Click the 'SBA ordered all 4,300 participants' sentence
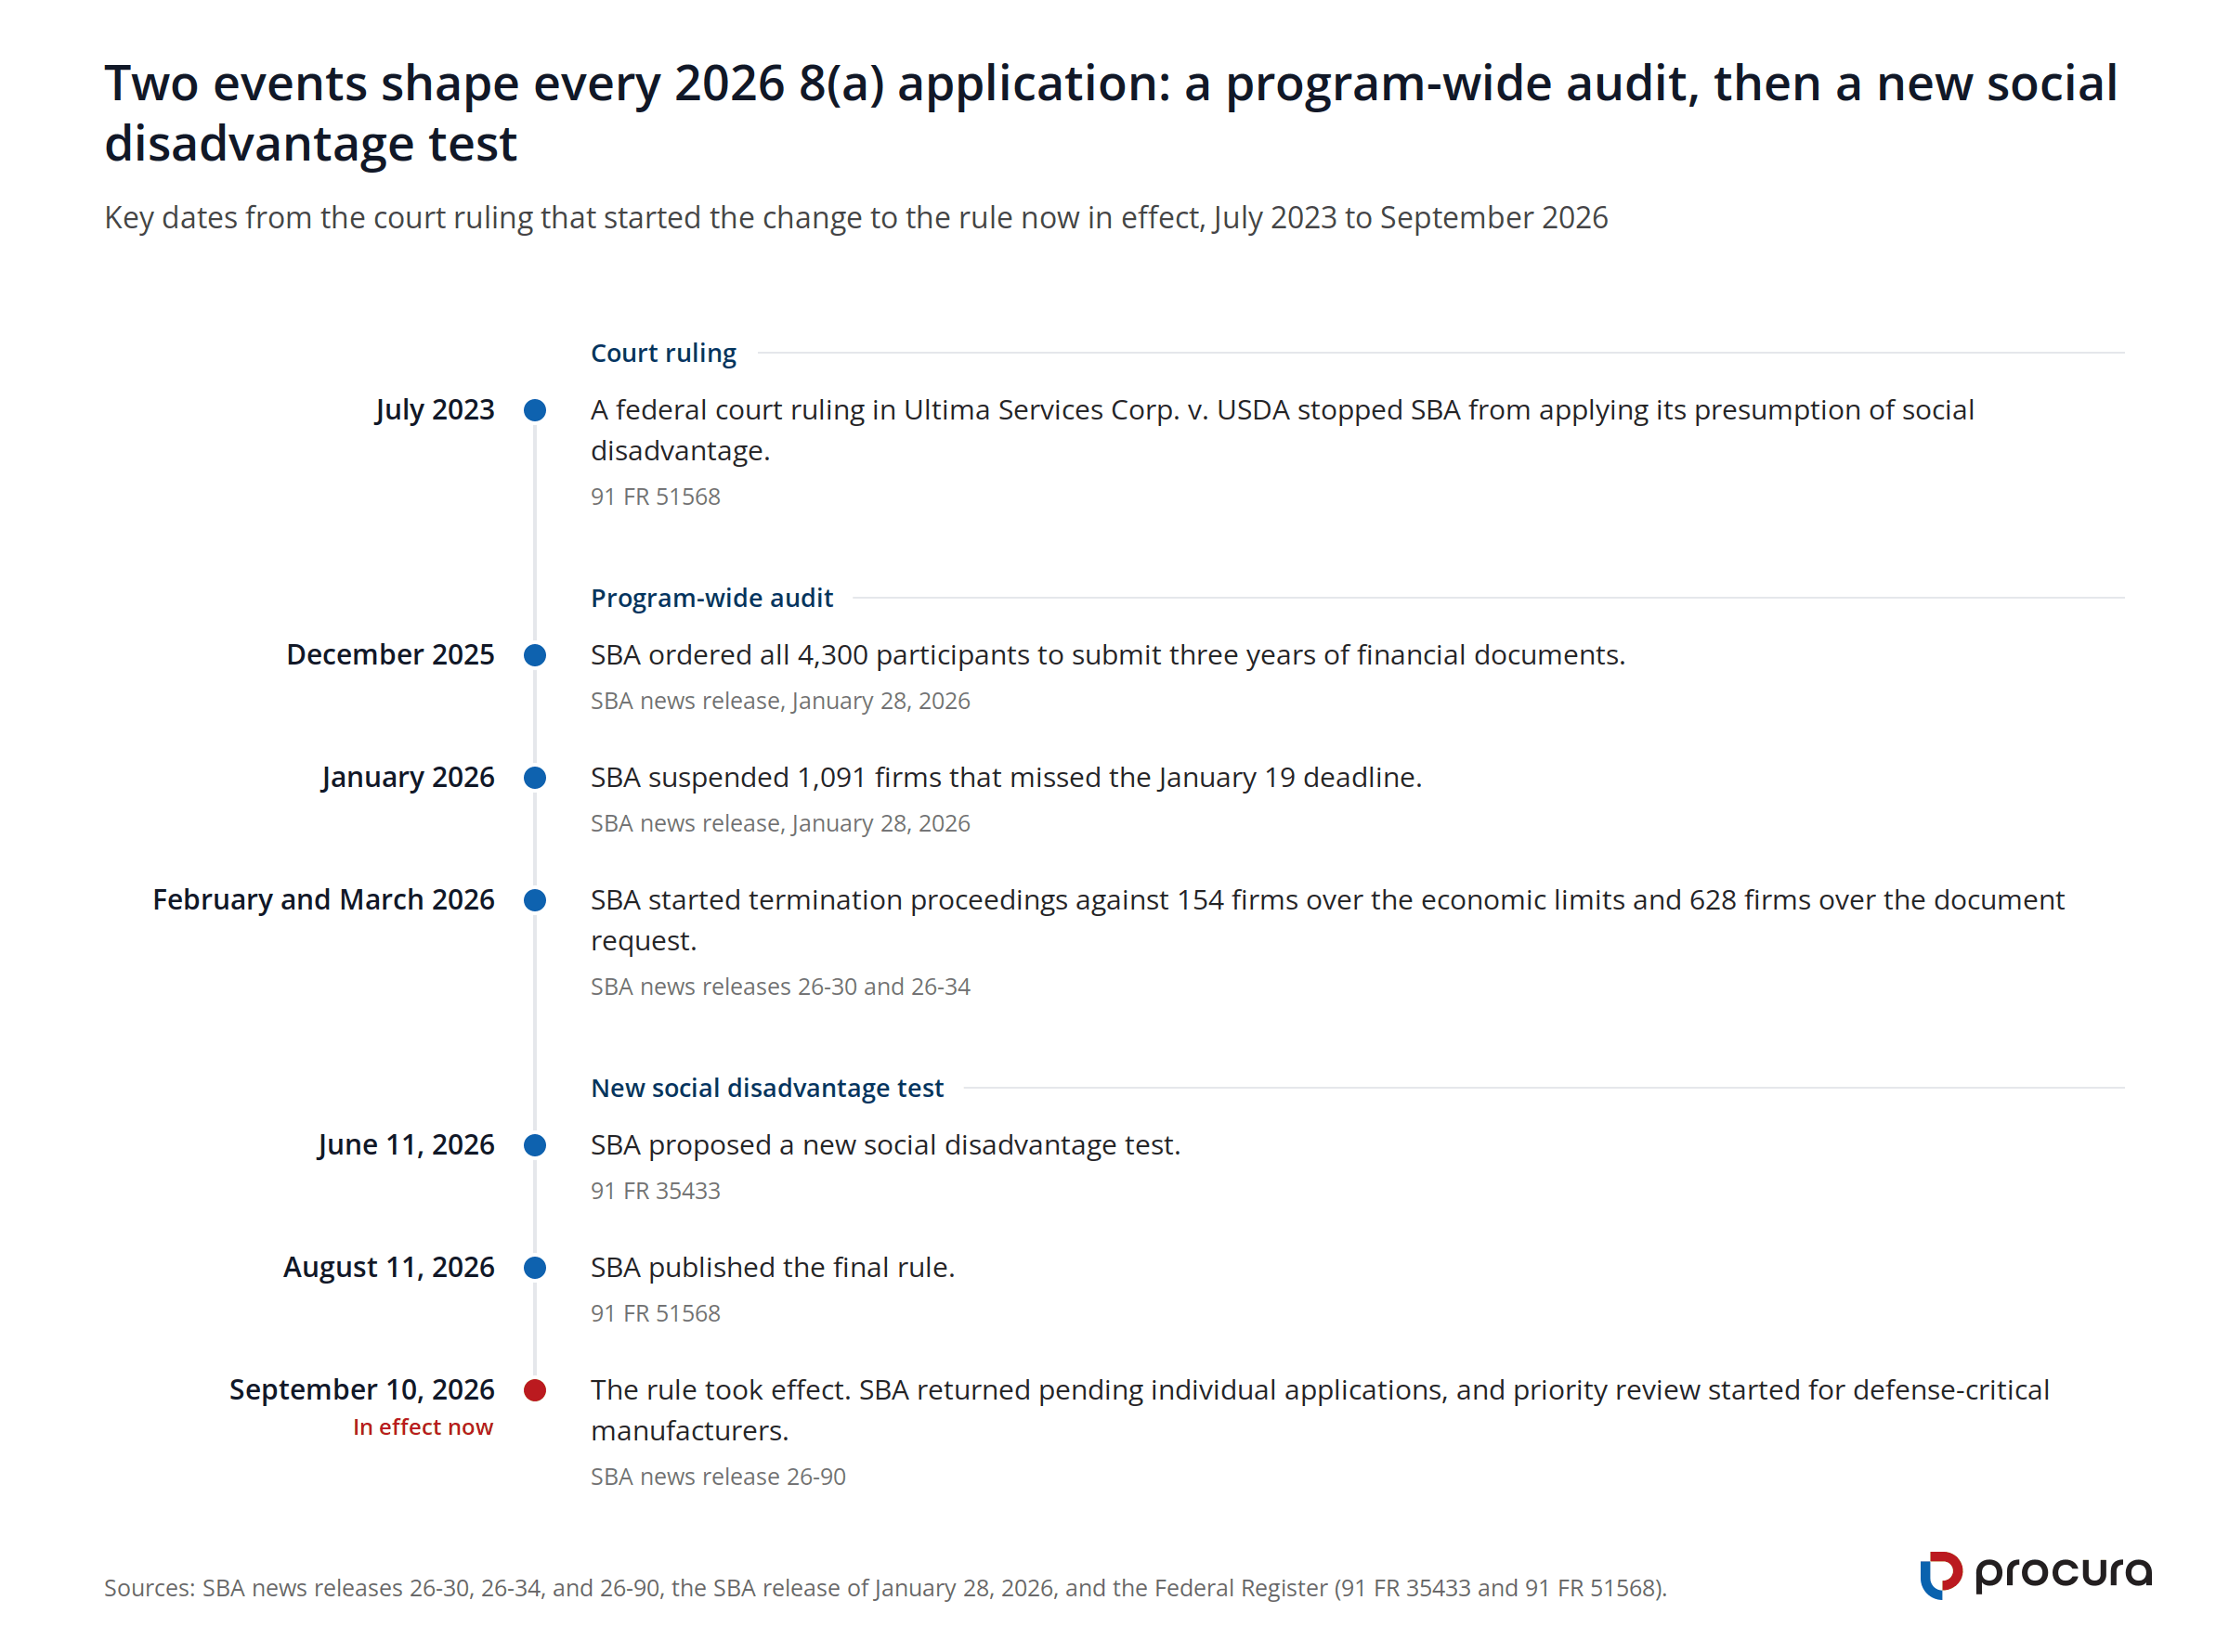Screen dimensions: 2229x1652 pos(1107,655)
